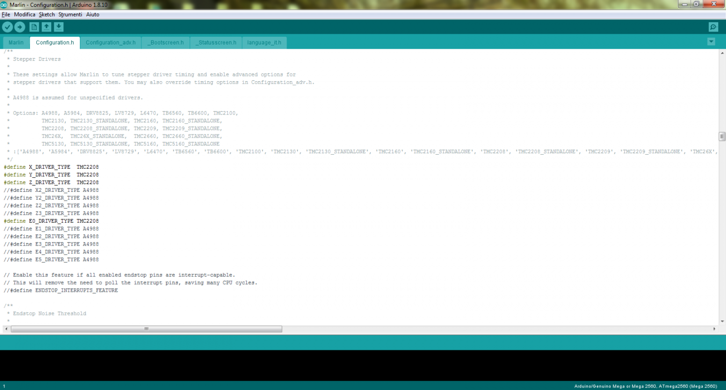Screen dimensions: 726x390
Task: Open the Strumenti menu
Action: point(70,14)
